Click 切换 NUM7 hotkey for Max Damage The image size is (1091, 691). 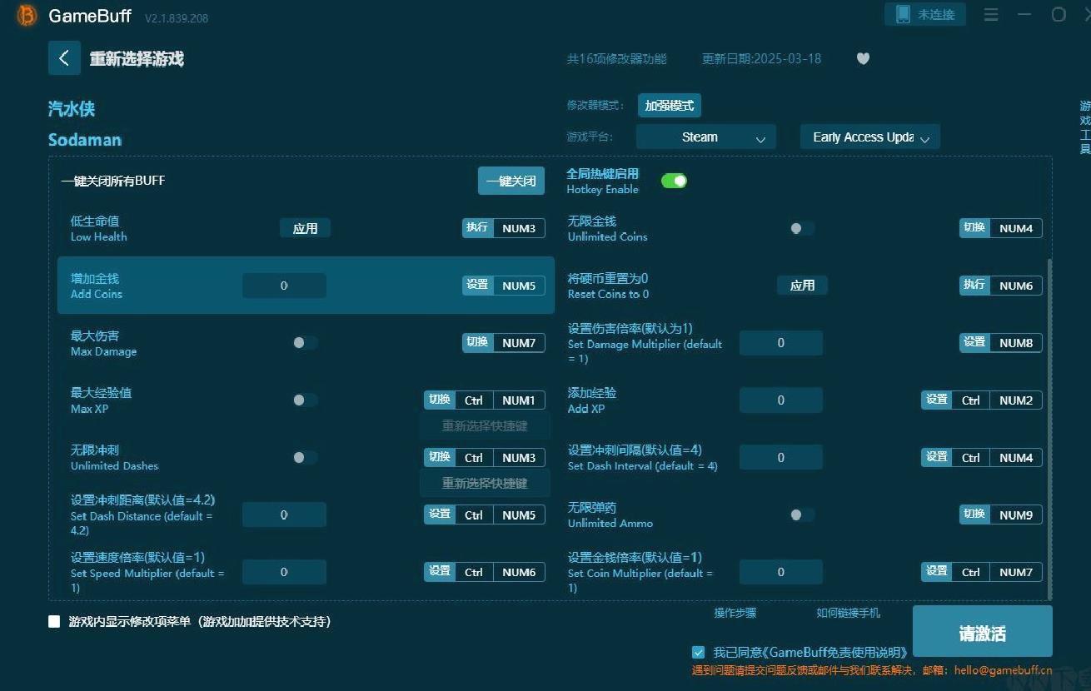[504, 342]
